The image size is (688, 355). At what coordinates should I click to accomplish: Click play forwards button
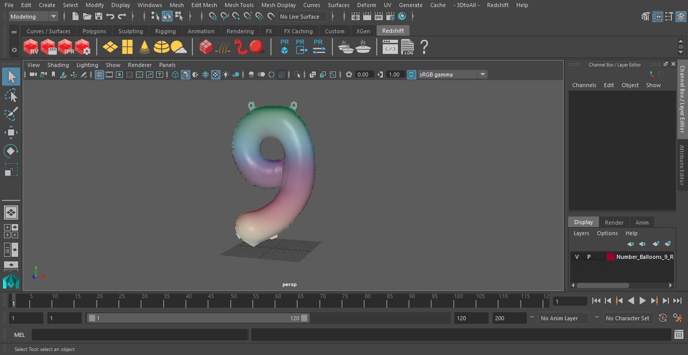pyautogui.click(x=642, y=301)
